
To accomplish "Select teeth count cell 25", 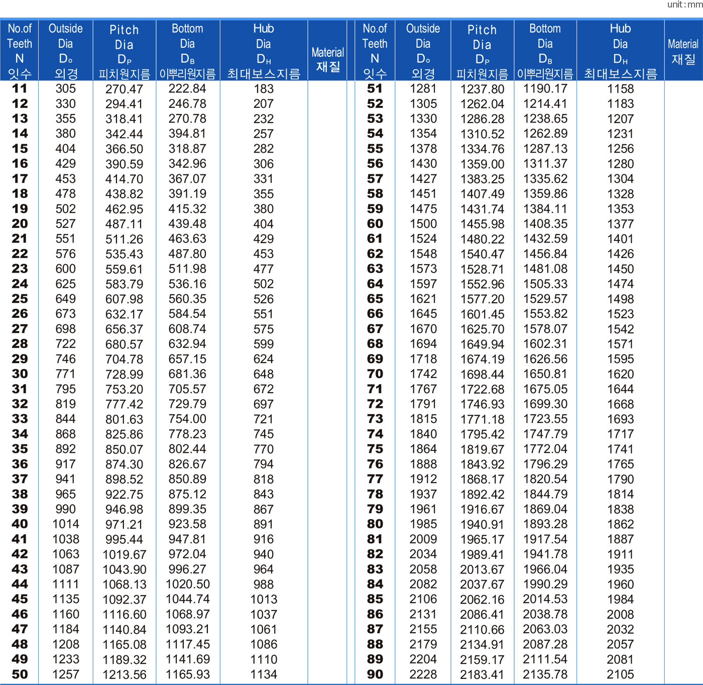I will click(20, 299).
